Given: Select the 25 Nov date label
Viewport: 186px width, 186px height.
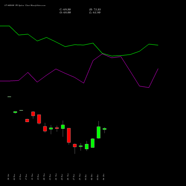Looking at the screenshot, I should point(62,177).
